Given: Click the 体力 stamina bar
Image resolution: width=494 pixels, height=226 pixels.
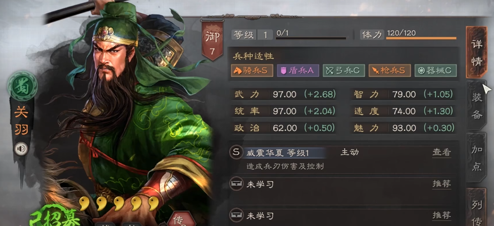Looking at the screenshot, I should coord(421,38).
